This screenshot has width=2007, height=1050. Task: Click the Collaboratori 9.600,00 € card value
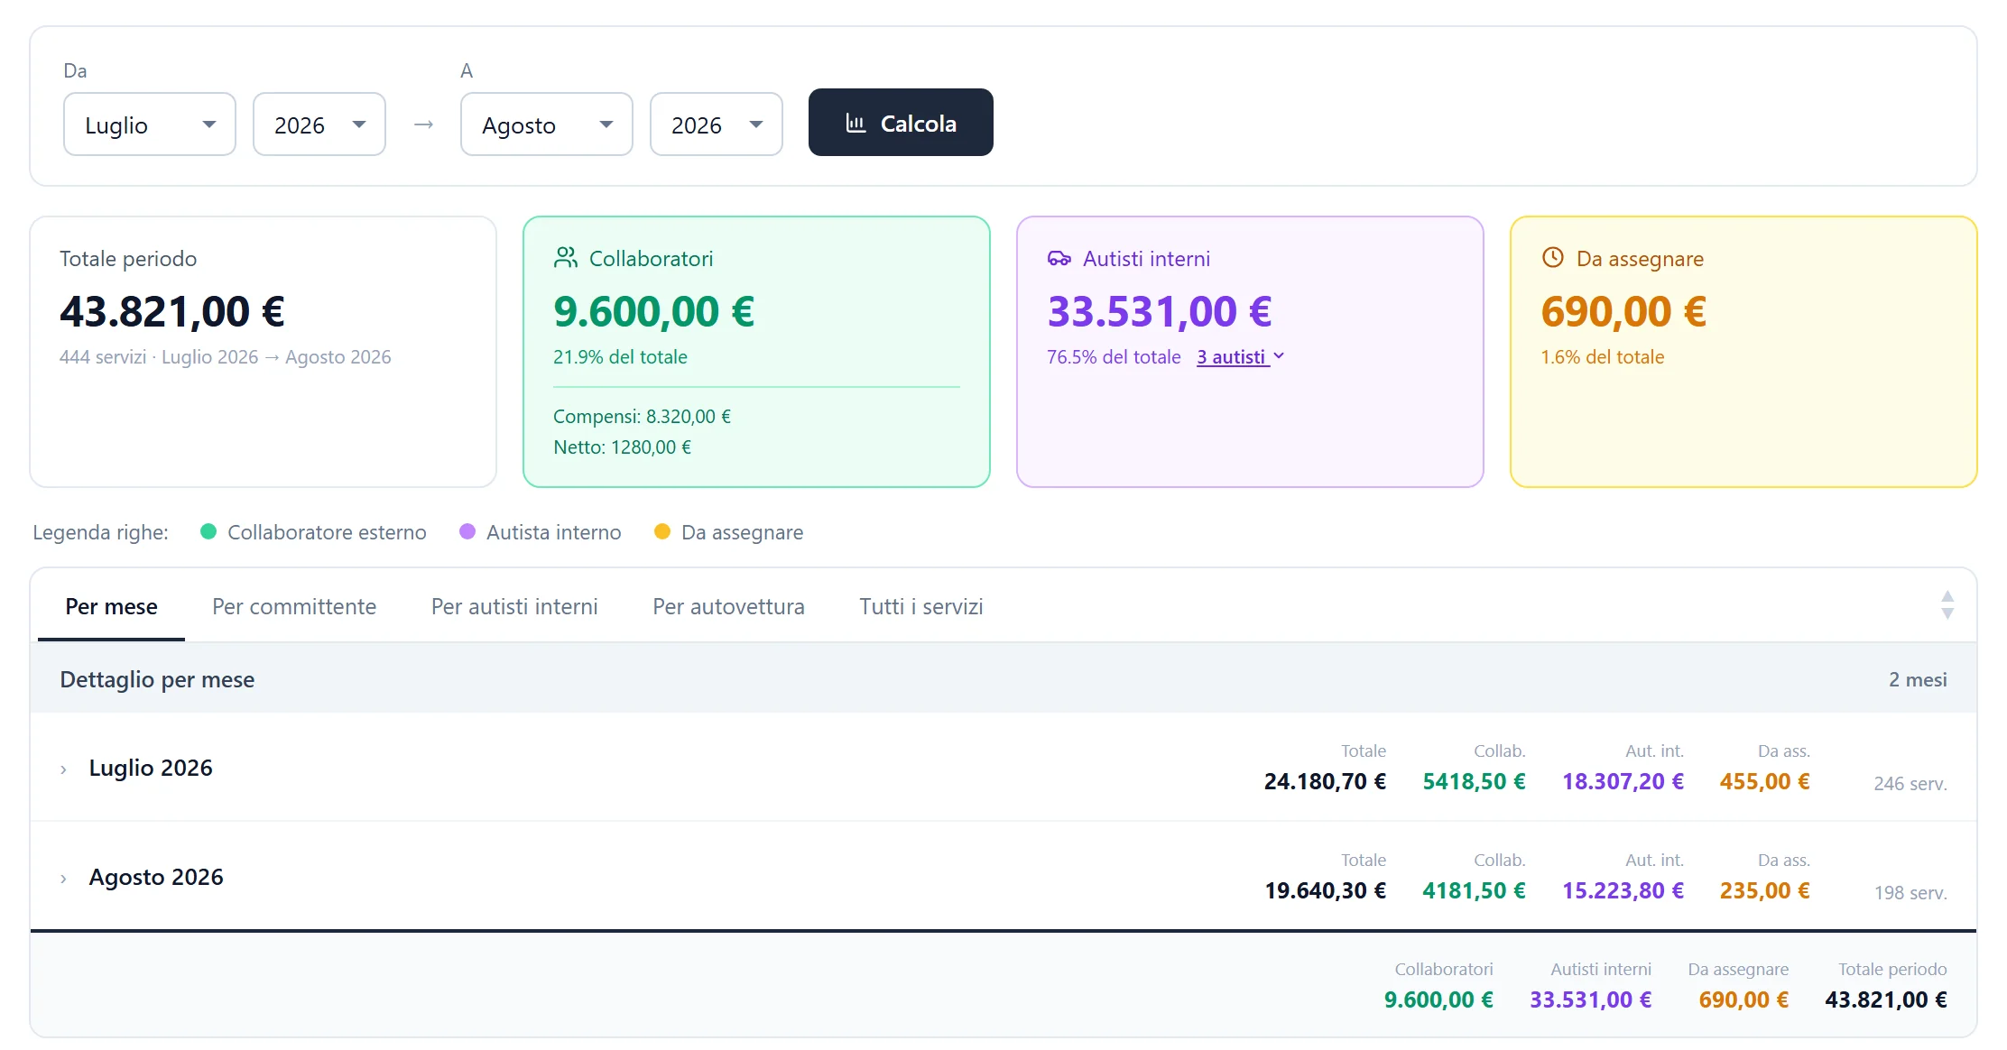click(x=654, y=312)
